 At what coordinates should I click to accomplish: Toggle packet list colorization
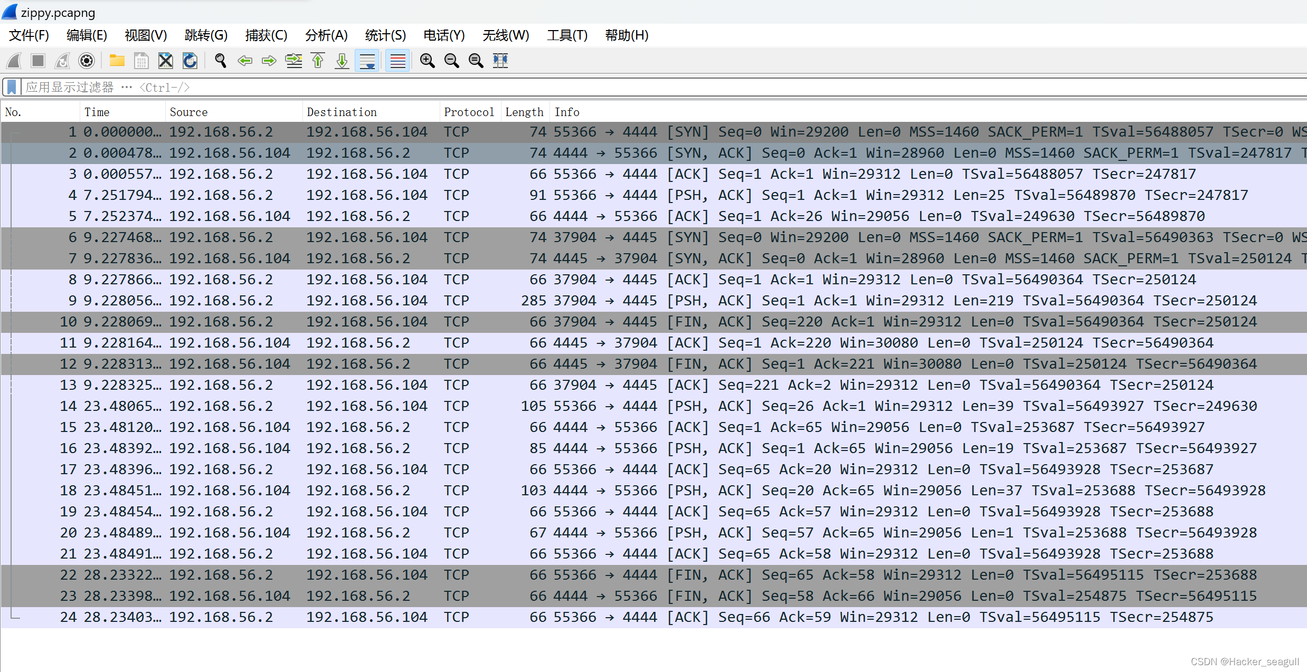coord(397,61)
